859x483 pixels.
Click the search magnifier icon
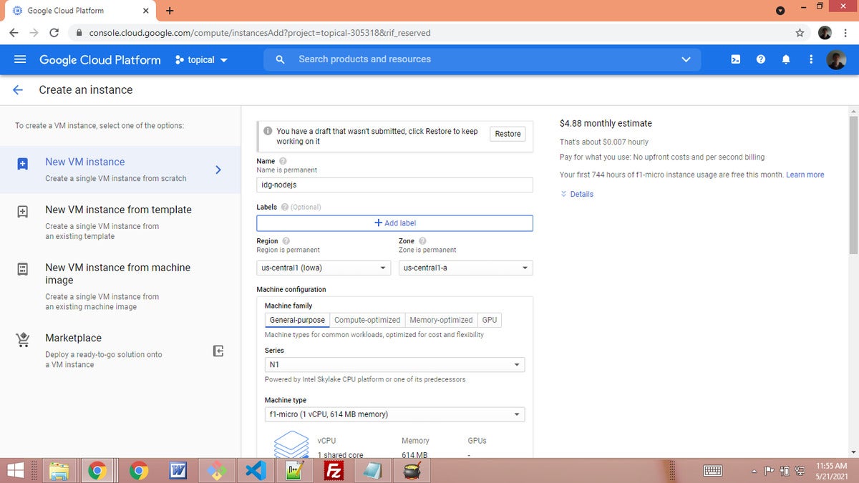click(x=281, y=59)
